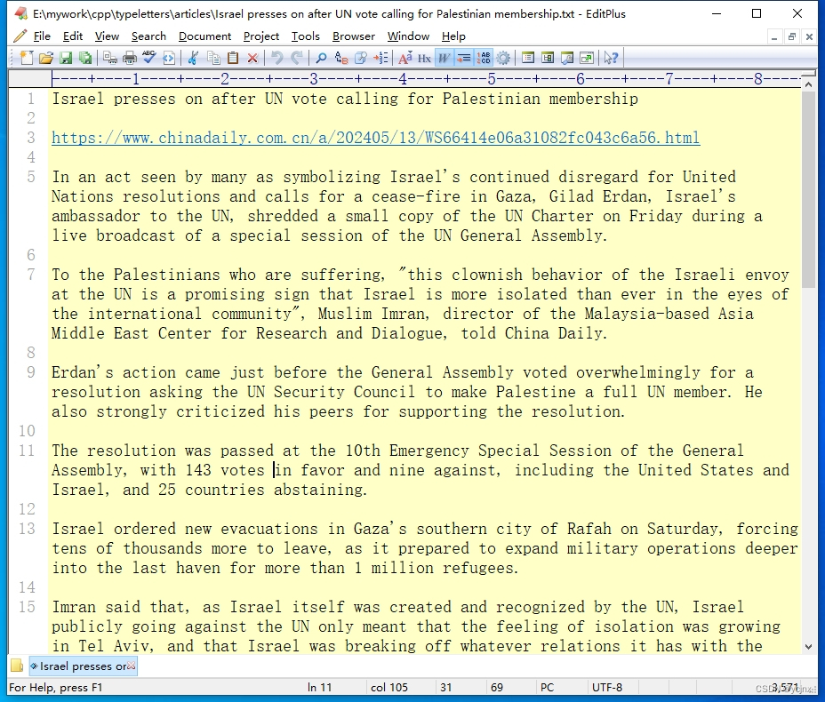Open the Hx hex viewer
825x702 pixels.
coord(425,58)
